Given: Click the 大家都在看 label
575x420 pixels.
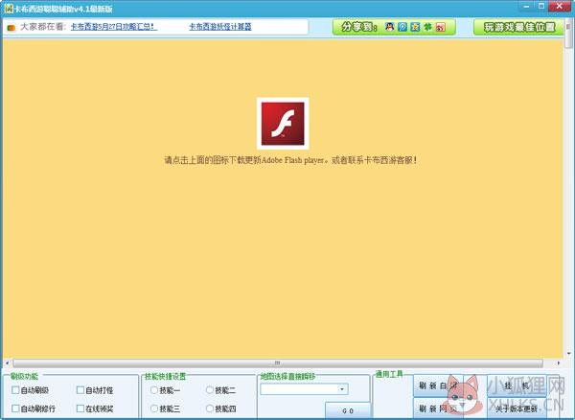Looking at the screenshot, I should [x=43, y=27].
